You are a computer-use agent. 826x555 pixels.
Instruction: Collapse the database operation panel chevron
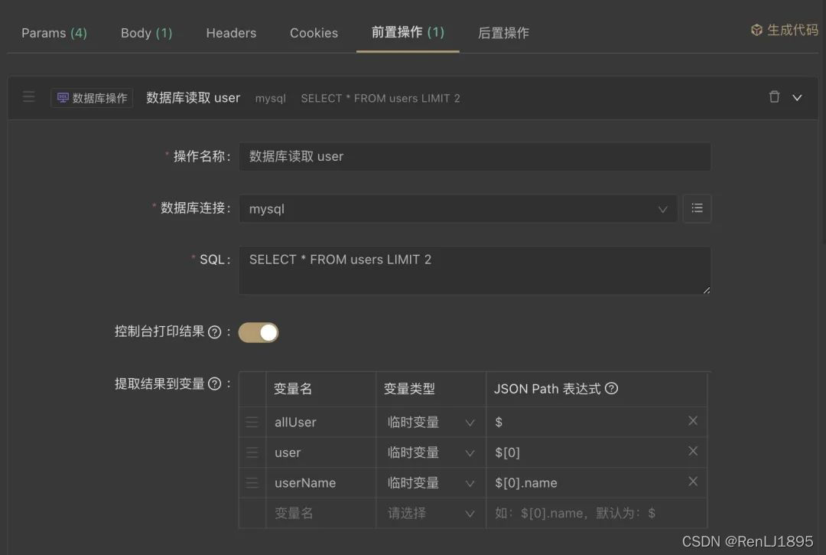(797, 97)
